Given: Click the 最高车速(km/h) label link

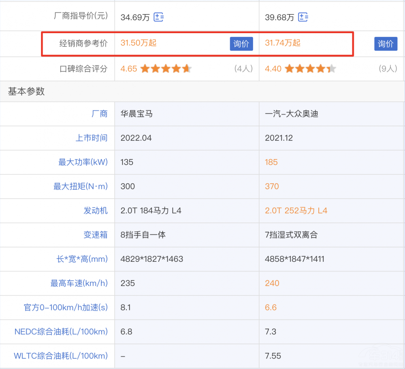Looking at the screenshot, I should (x=79, y=283).
